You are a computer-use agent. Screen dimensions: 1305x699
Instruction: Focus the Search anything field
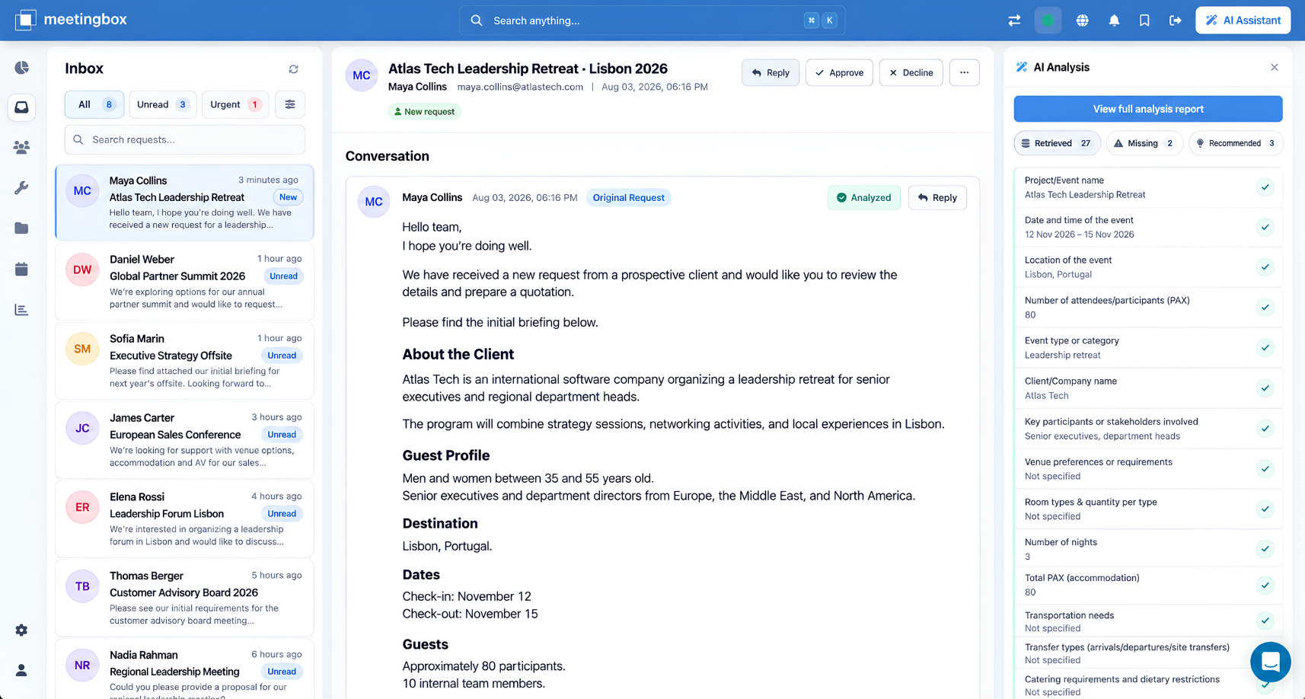tap(652, 21)
